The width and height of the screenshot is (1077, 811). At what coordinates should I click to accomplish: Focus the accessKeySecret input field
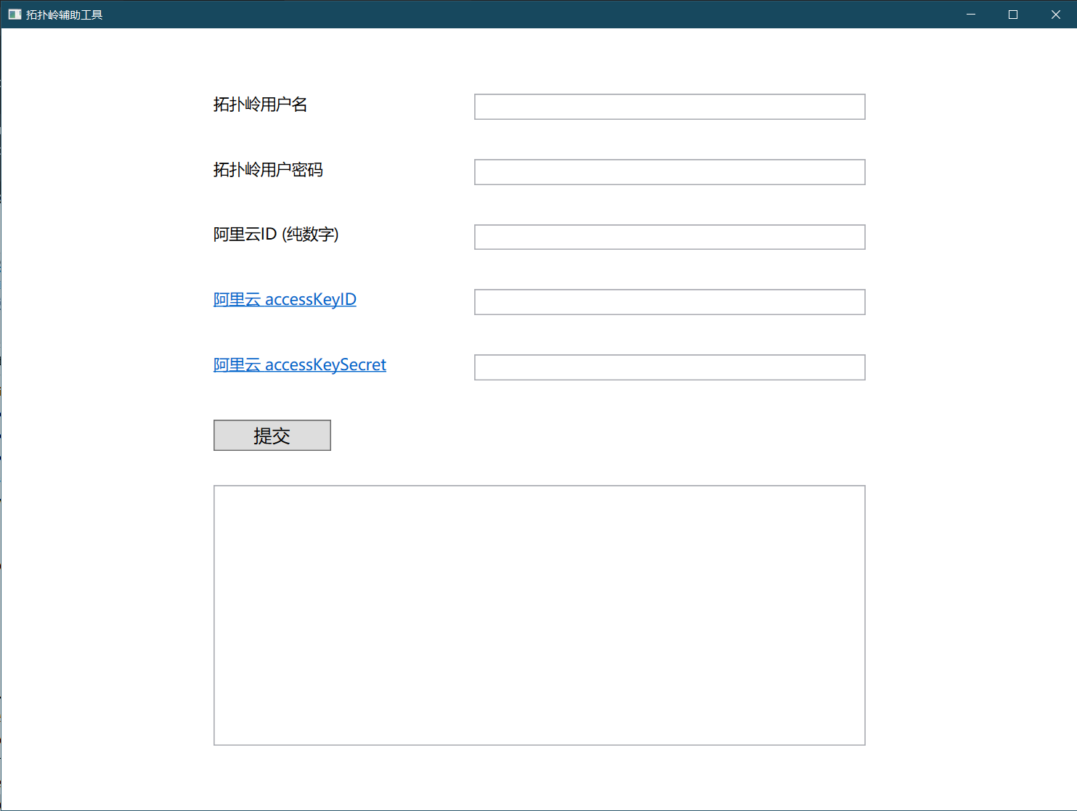pos(670,367)
